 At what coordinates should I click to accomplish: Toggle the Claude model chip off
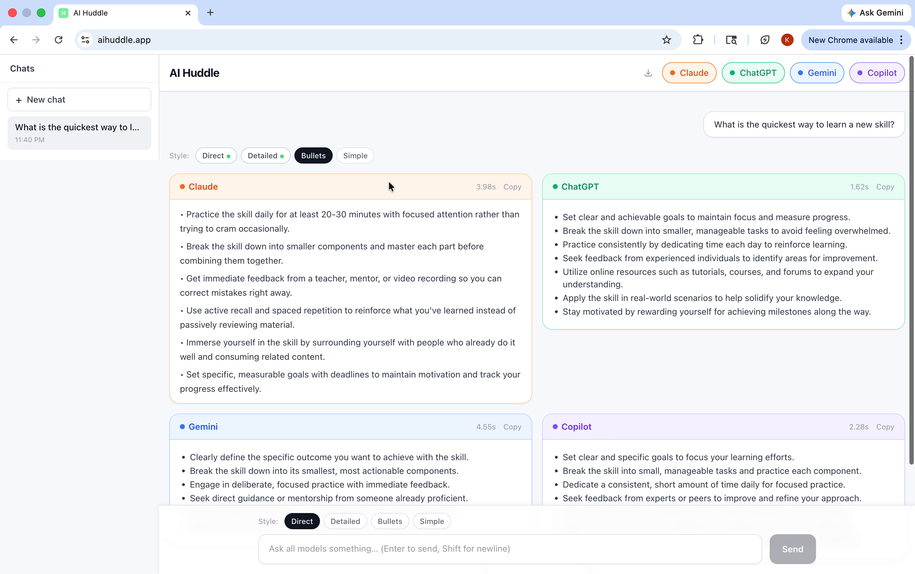click(x=689, y=73)
